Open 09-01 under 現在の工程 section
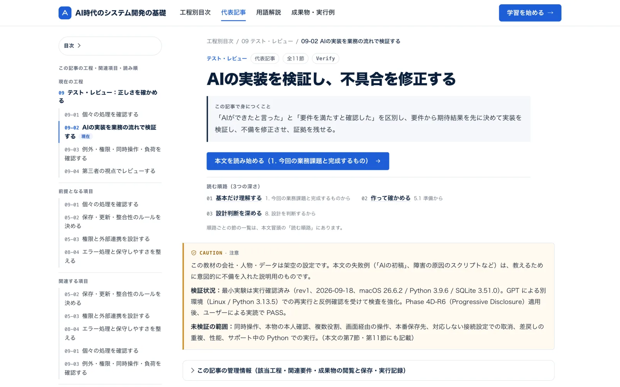Viewport: 620px width, 387px height. click(102, 115)
